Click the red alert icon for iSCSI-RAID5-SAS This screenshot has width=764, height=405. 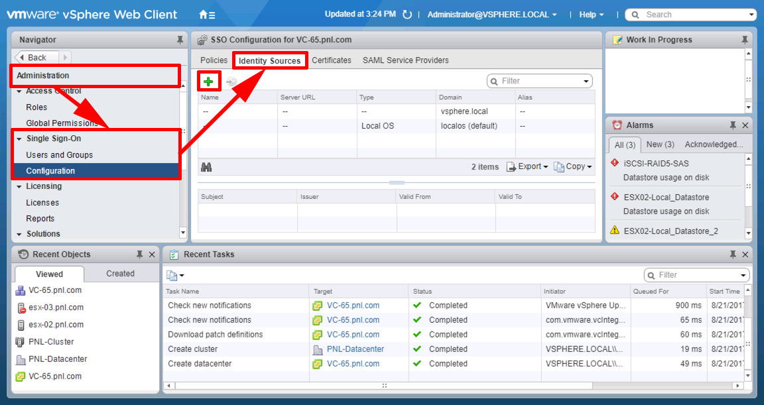(x=615, y=163)
